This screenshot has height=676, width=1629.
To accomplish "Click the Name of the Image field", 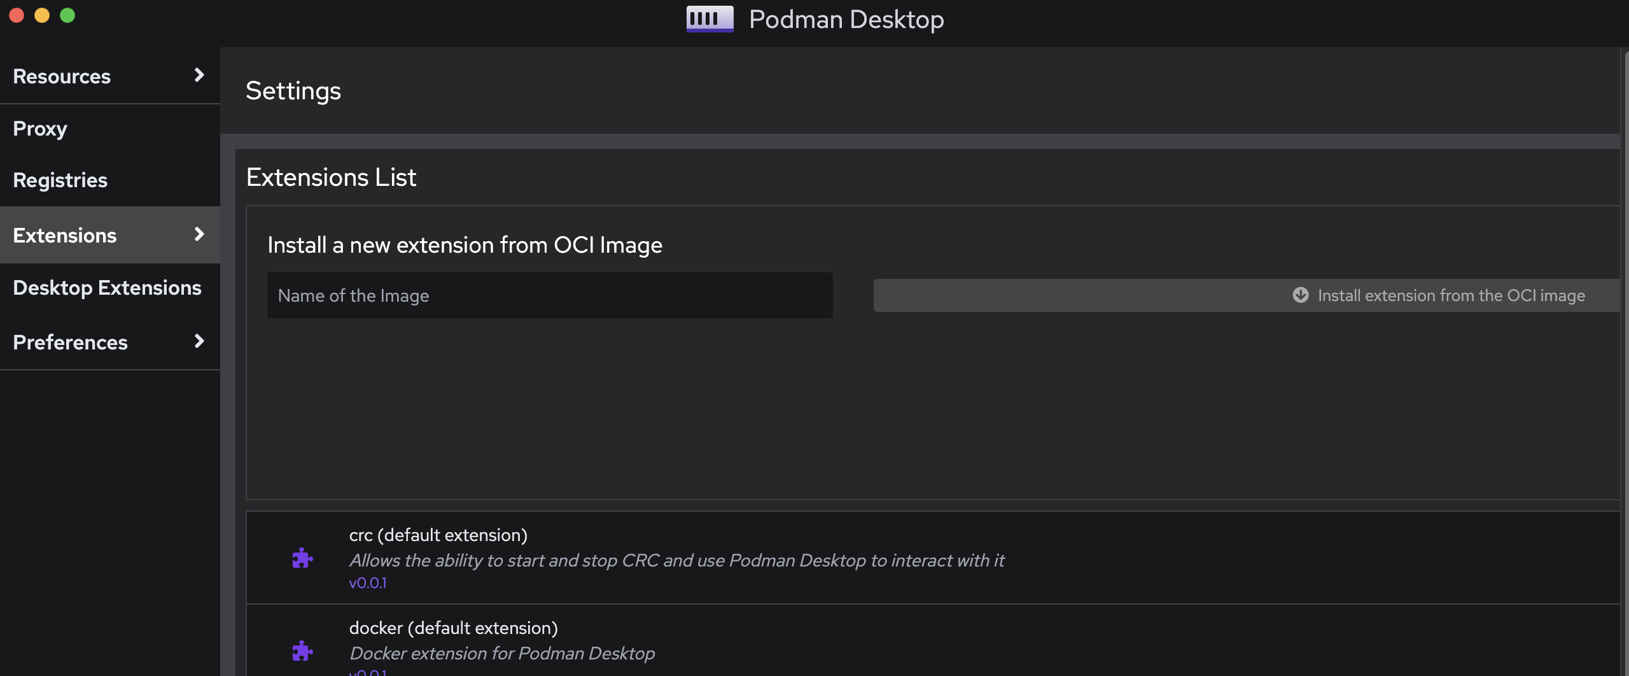I will click(549, 295).
